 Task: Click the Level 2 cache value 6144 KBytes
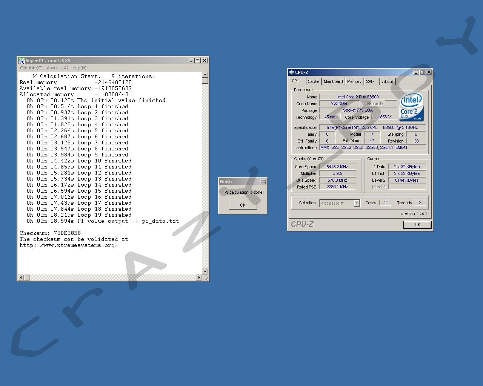tap(407, 180)
